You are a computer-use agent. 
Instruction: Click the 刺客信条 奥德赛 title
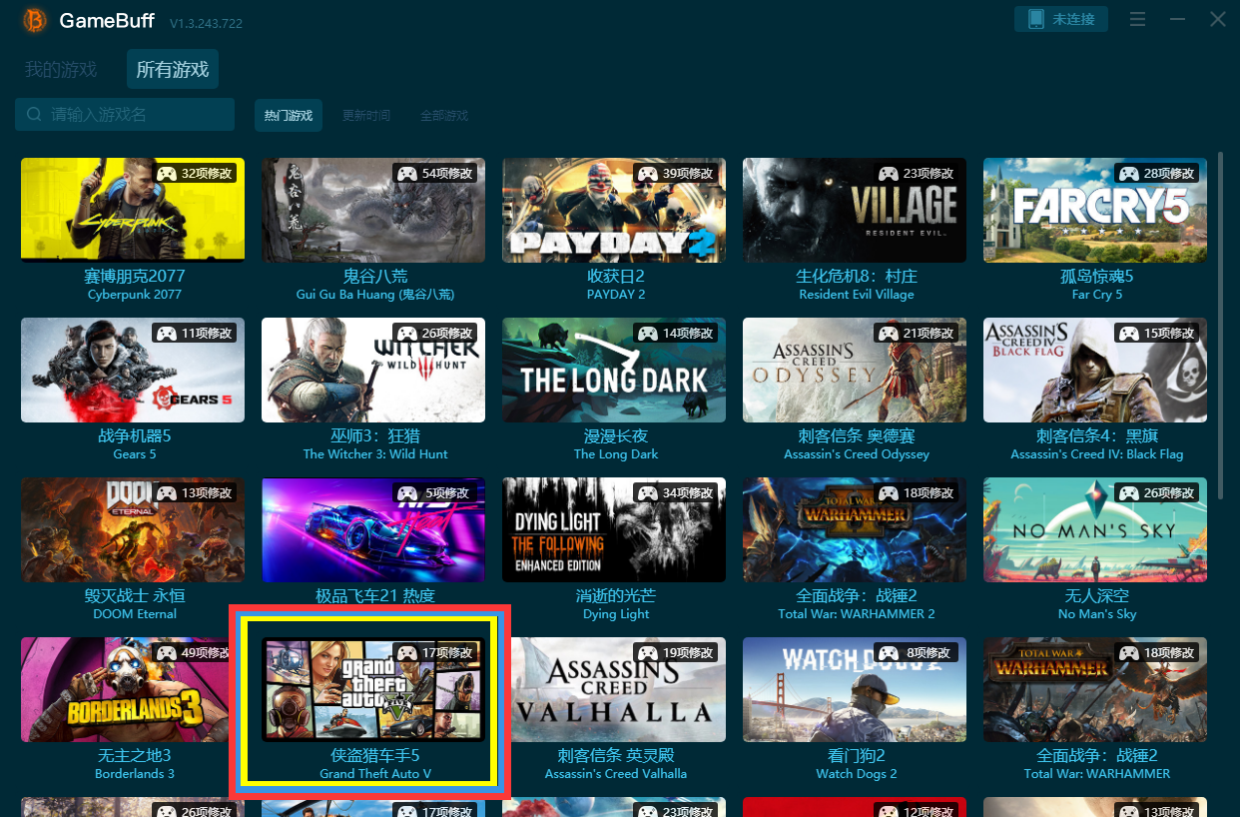857,435
